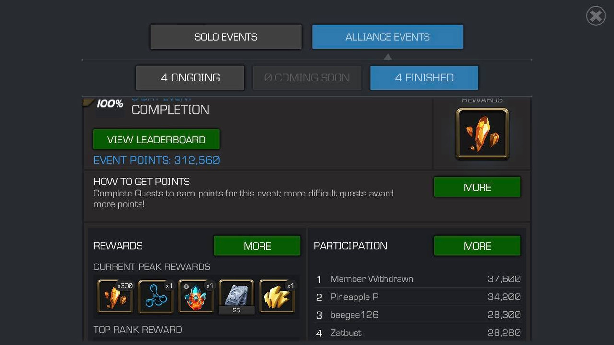Select participant Pineapple P in the list

point(418,297)
